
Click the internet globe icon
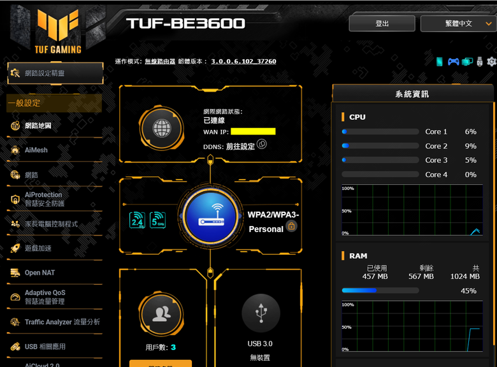(x=162, y=128)
